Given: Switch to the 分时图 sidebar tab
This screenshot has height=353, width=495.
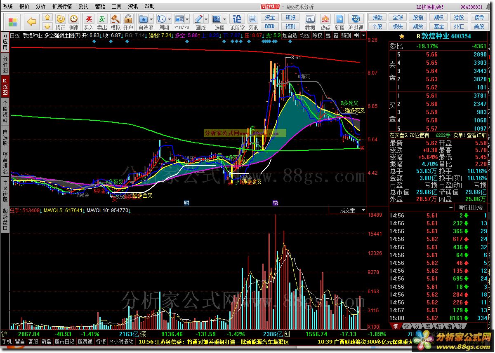Looking at the screenshot, I should [5, 64].
